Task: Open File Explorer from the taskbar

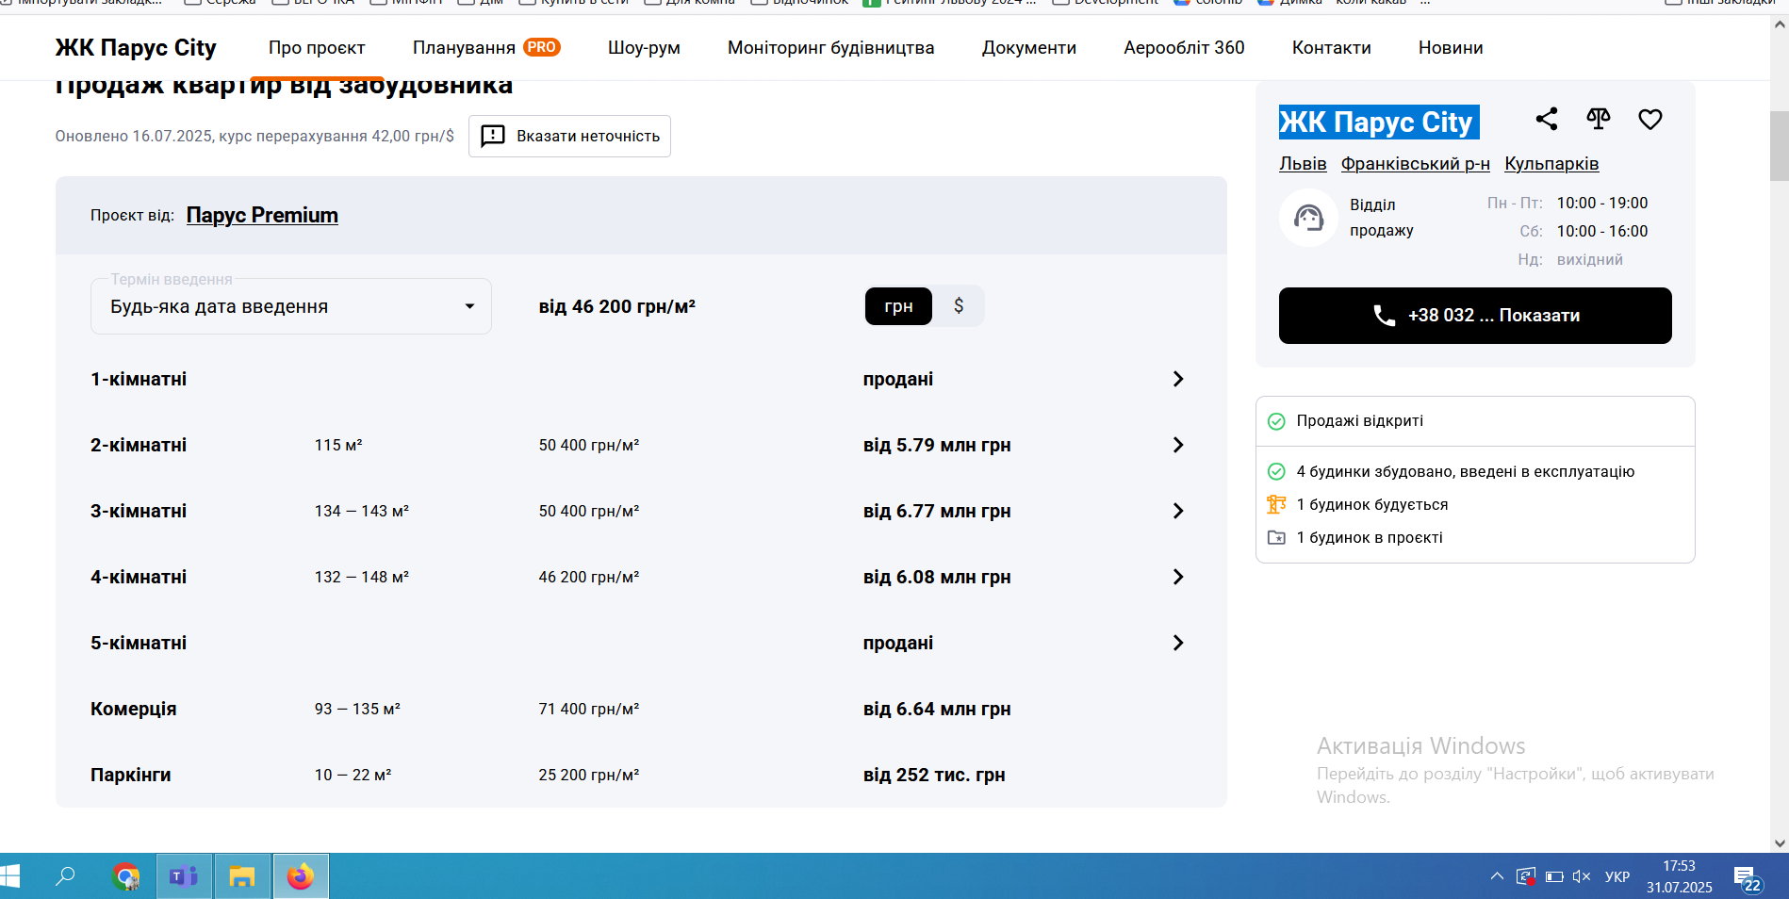Action: coord(242,876)
